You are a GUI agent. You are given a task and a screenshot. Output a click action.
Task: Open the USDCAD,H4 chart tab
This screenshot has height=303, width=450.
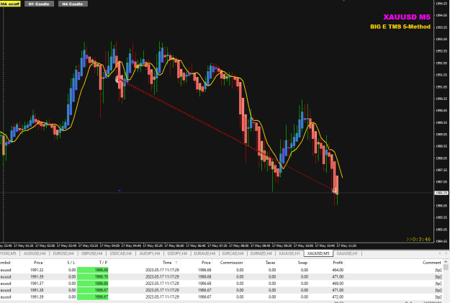[x=120, y=253]
